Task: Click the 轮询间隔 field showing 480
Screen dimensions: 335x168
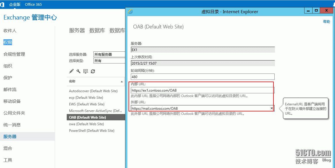Action: 202,77
